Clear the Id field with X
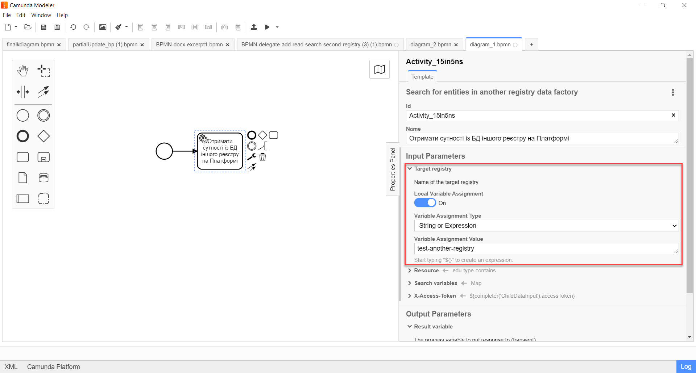Screen dimensions: 696x373 point(674,115)
